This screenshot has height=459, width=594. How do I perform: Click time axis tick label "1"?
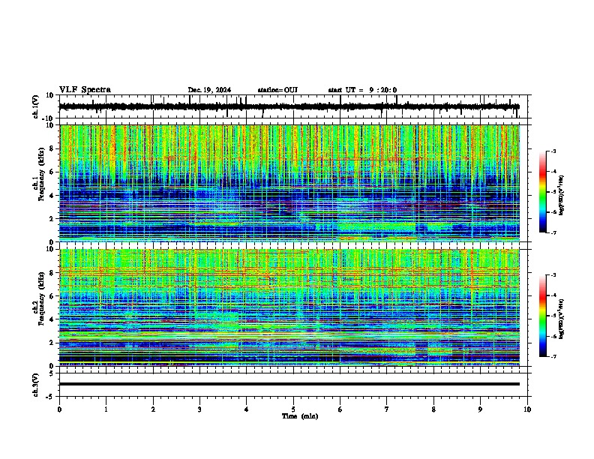(106, 409)
